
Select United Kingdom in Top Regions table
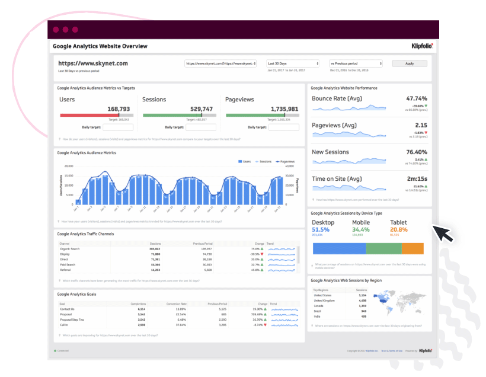[x=324, y=301]
